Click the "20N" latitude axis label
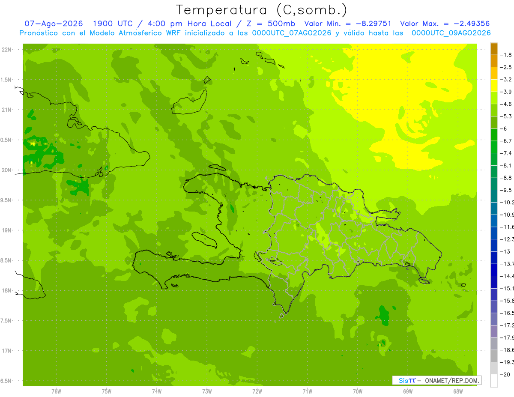This screenshot has height=397, width=514. [x=6, y=170]
